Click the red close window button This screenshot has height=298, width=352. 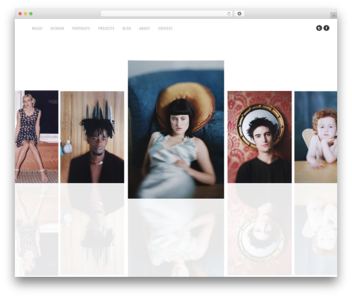point(20,13)
